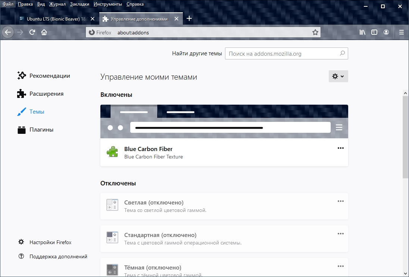
Task: Open Поддержка дополнений link
Action: pos(53,256)
